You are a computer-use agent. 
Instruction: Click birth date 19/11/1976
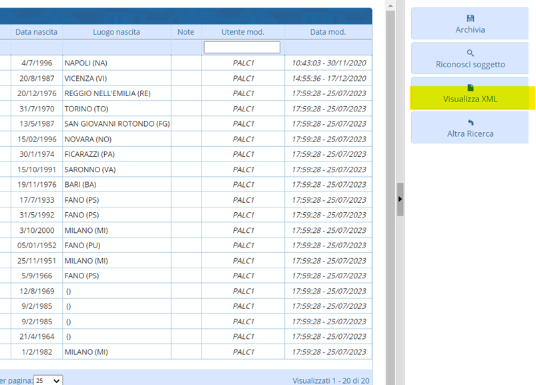37,184
